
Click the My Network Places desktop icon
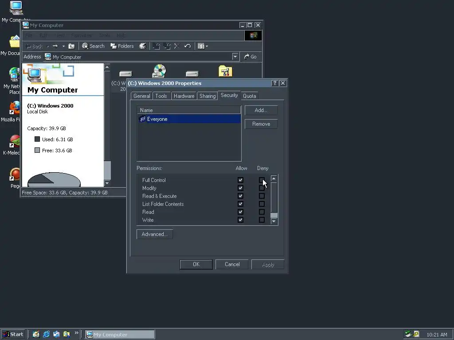pos(14,74)
